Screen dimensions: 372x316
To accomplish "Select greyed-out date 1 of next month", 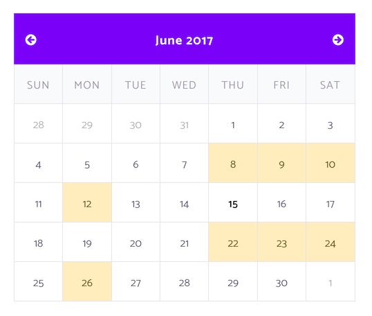I will click(x=331, y=281).
